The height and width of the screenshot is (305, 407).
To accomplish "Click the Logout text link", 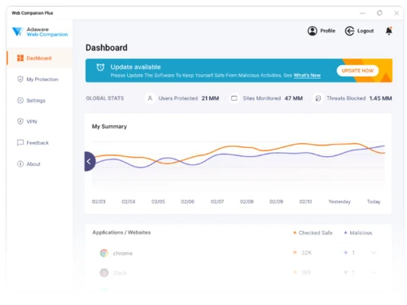I will coord(365,31).
